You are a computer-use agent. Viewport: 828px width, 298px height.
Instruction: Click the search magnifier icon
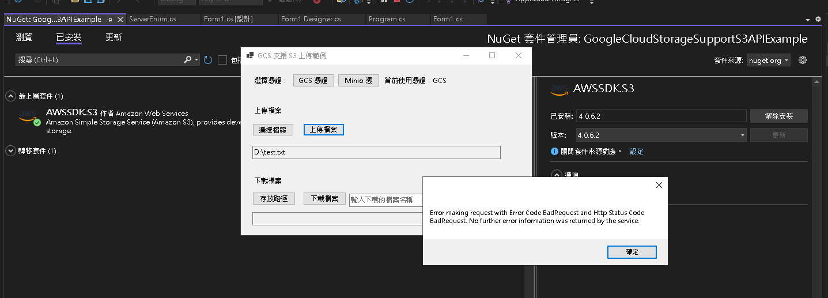(187, 60)
